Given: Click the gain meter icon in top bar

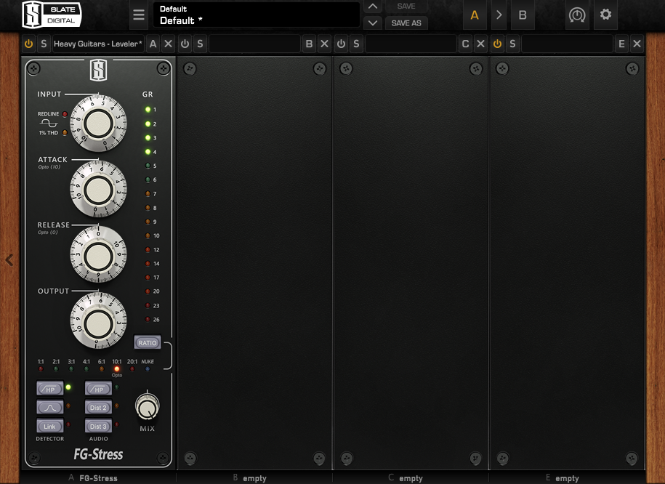Looking at the screenshot, I should (577, 15).
